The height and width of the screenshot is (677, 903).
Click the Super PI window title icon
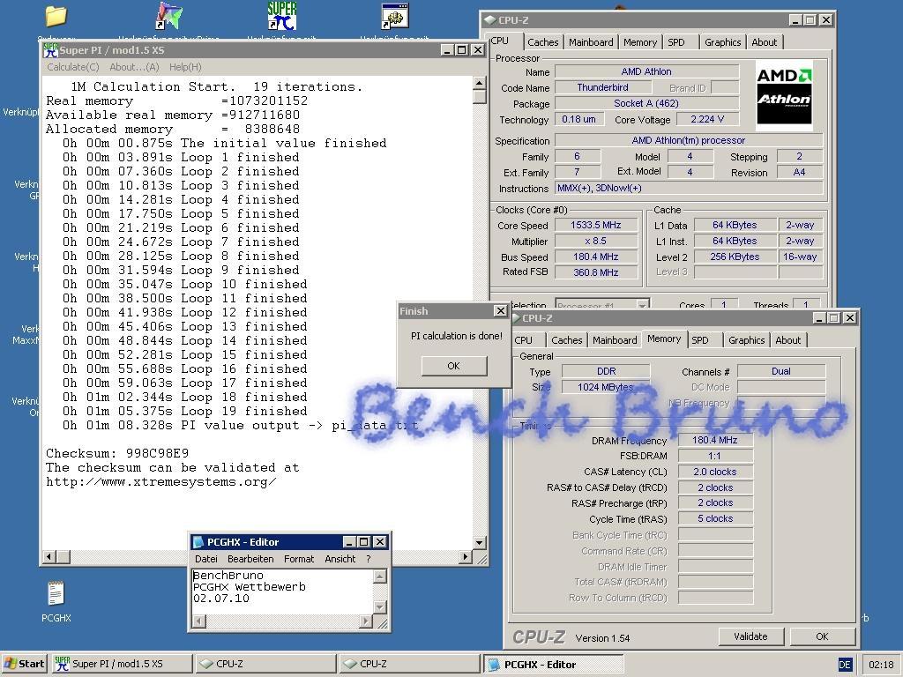(50, 50)
